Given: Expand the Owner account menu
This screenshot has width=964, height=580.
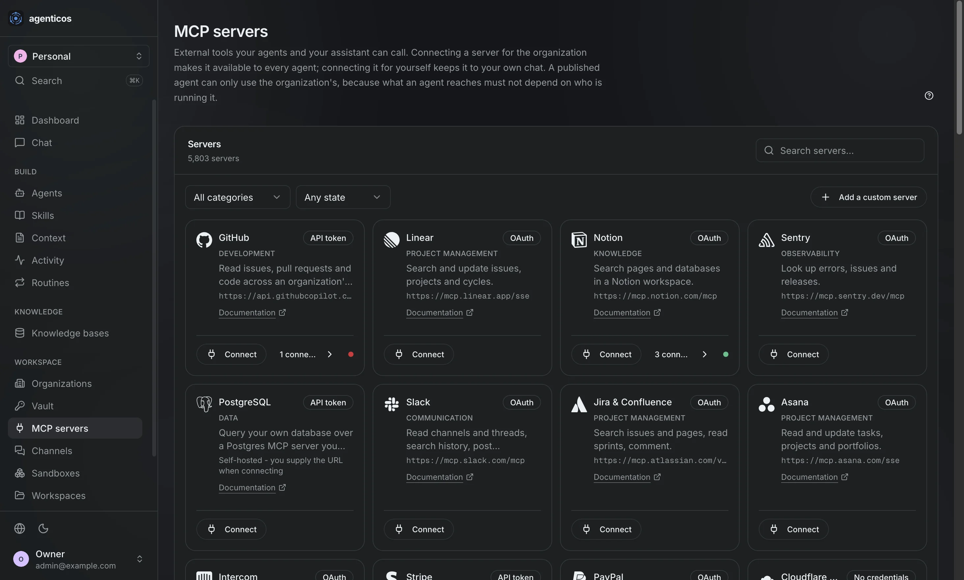Looking at the screenshot, I should pos(78,559).
